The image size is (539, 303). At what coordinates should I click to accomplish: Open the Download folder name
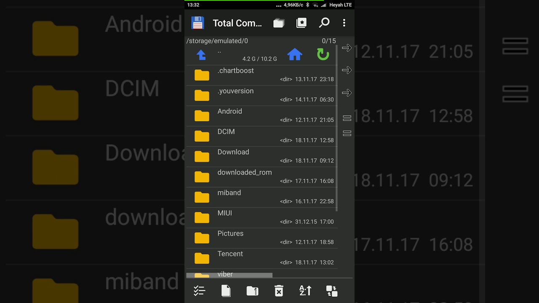point(233,152)
